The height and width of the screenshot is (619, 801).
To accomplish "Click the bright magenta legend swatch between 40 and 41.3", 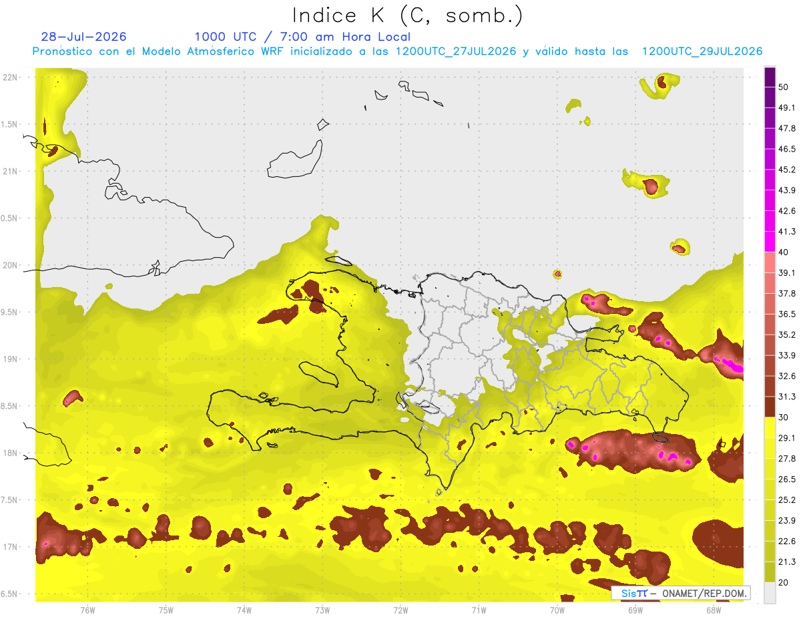I will click(770, 242).
